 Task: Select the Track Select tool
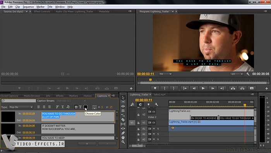pos(123,102)
